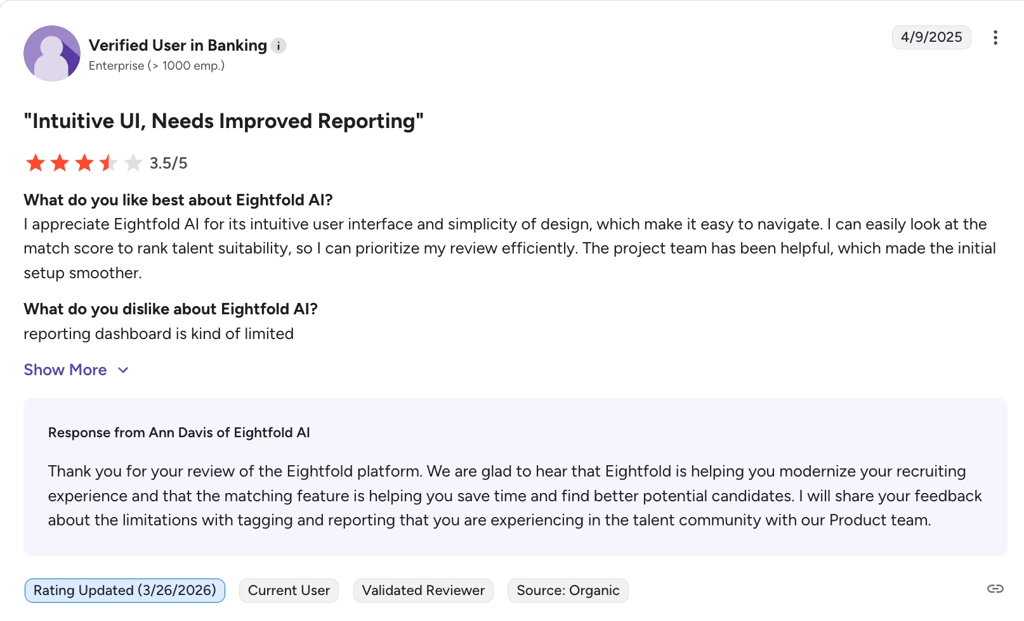Click the Show More link
The width and height of the screenshot is (1024, 621).
(x=65, y=370)
